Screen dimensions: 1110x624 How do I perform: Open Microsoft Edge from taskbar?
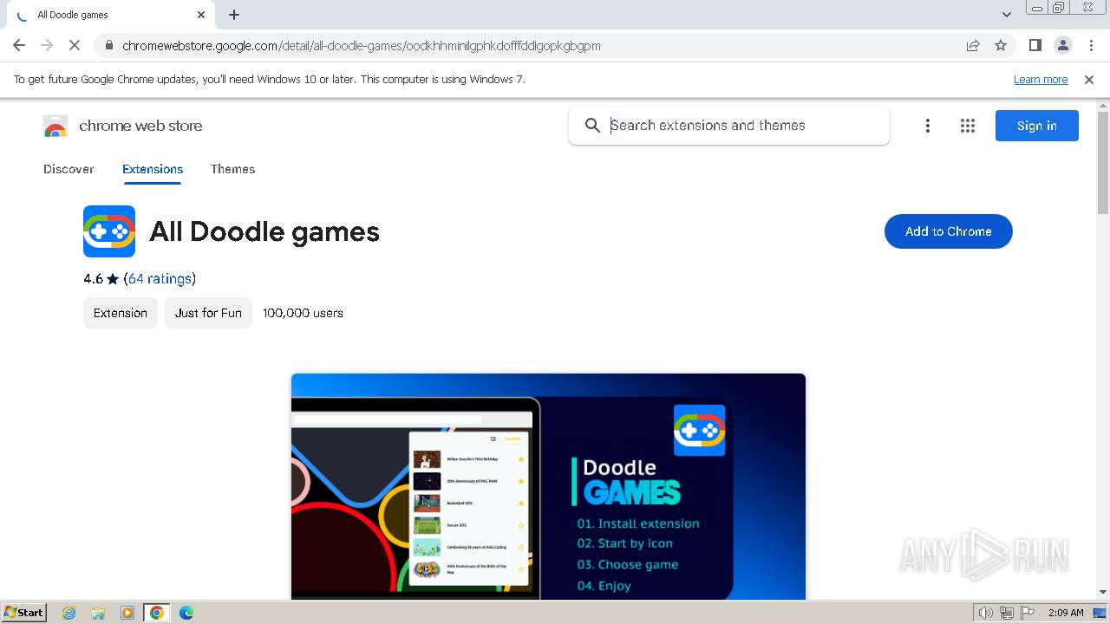tap(186, 613)
